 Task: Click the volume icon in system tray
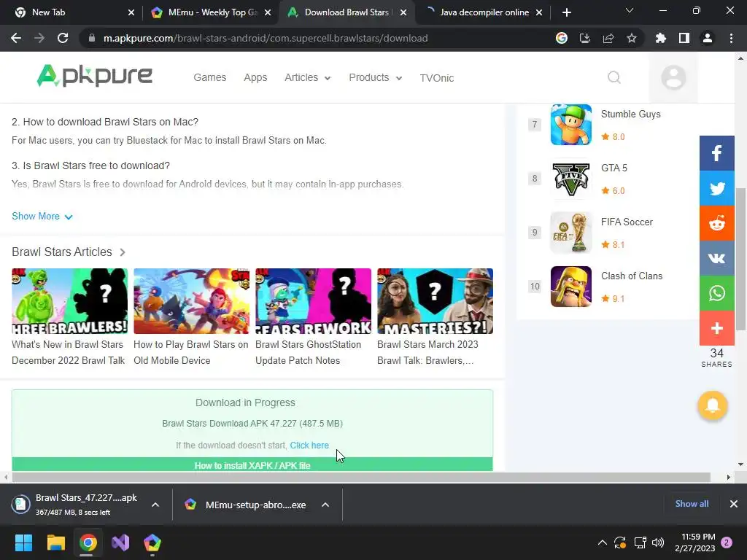coord(658,542)
